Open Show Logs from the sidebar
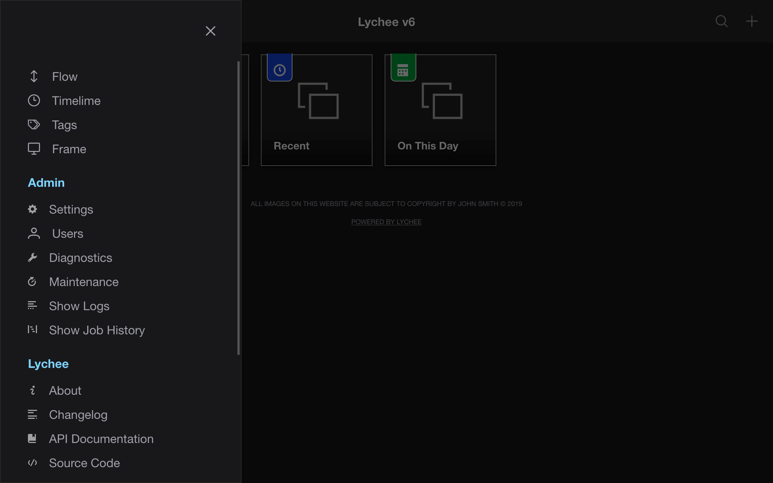Viewport: 773px width, 483px height. point(79,306)
